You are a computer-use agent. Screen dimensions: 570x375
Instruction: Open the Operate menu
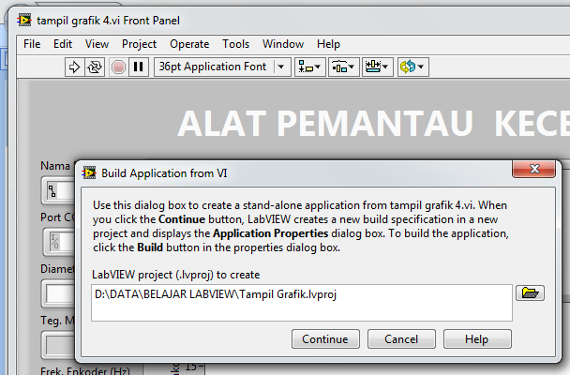(x=189, y=44)
